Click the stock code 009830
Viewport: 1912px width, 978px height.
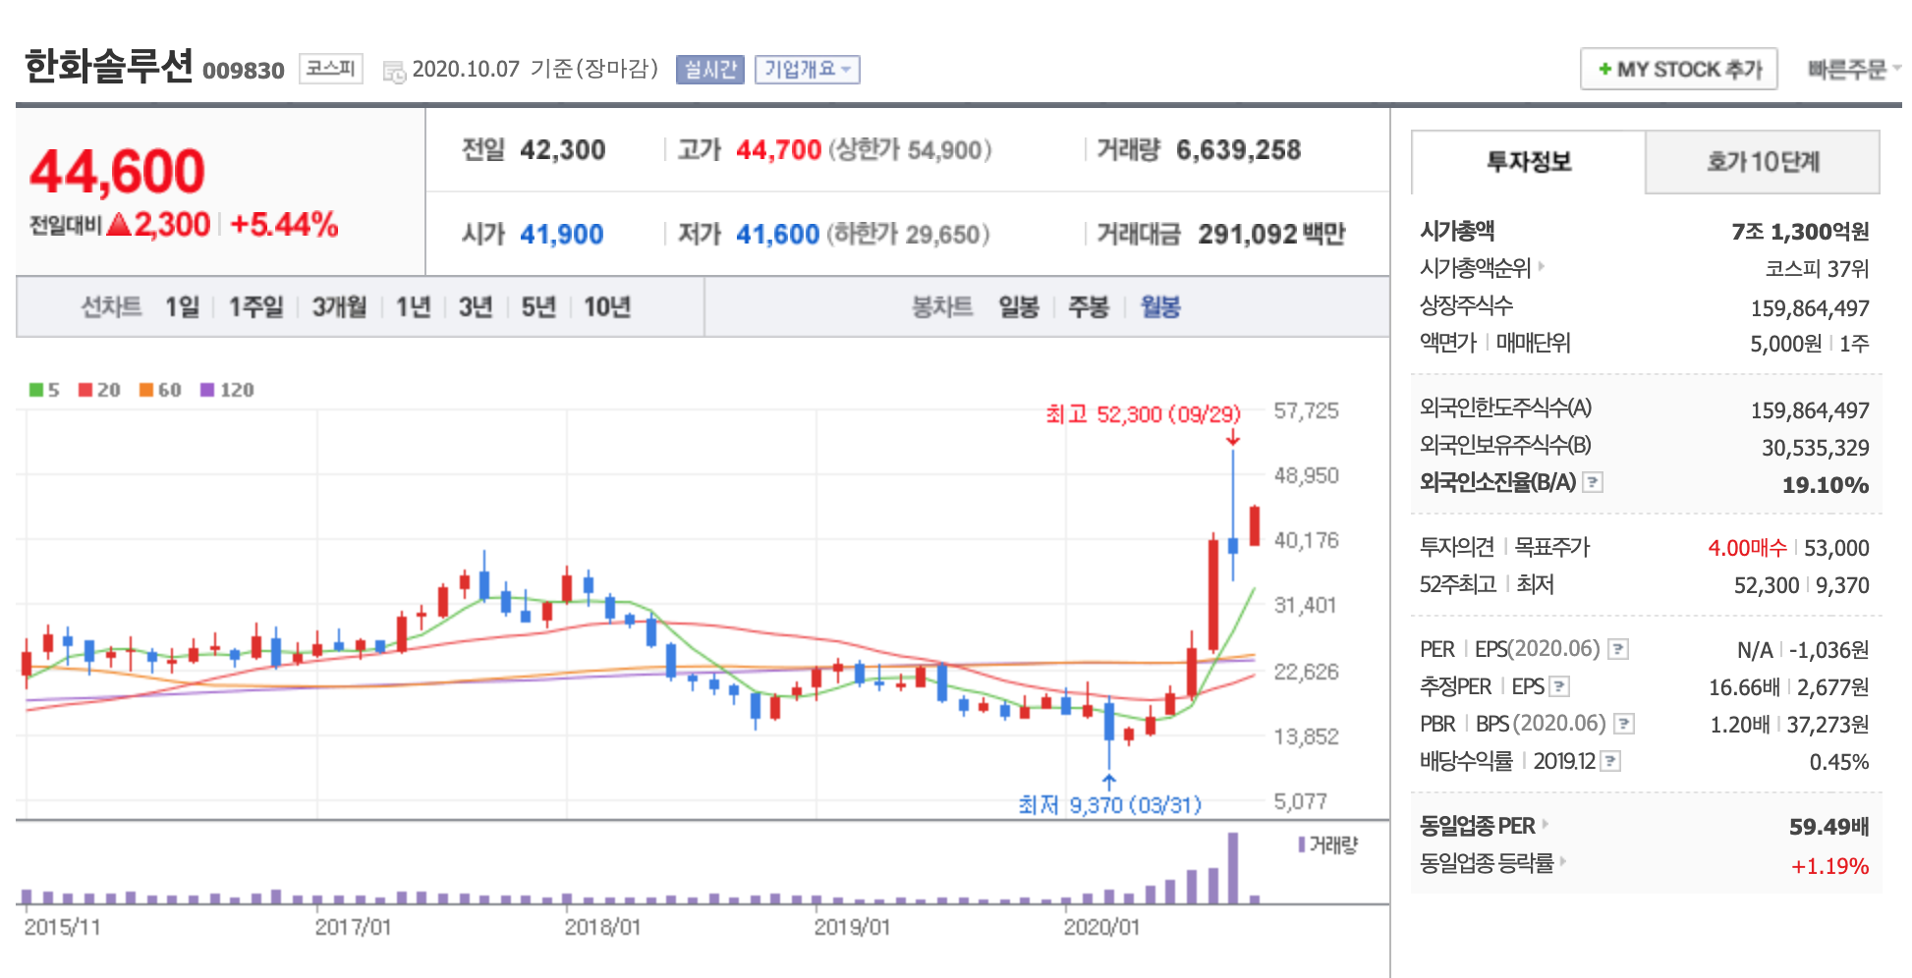click(x=243, y=71)
